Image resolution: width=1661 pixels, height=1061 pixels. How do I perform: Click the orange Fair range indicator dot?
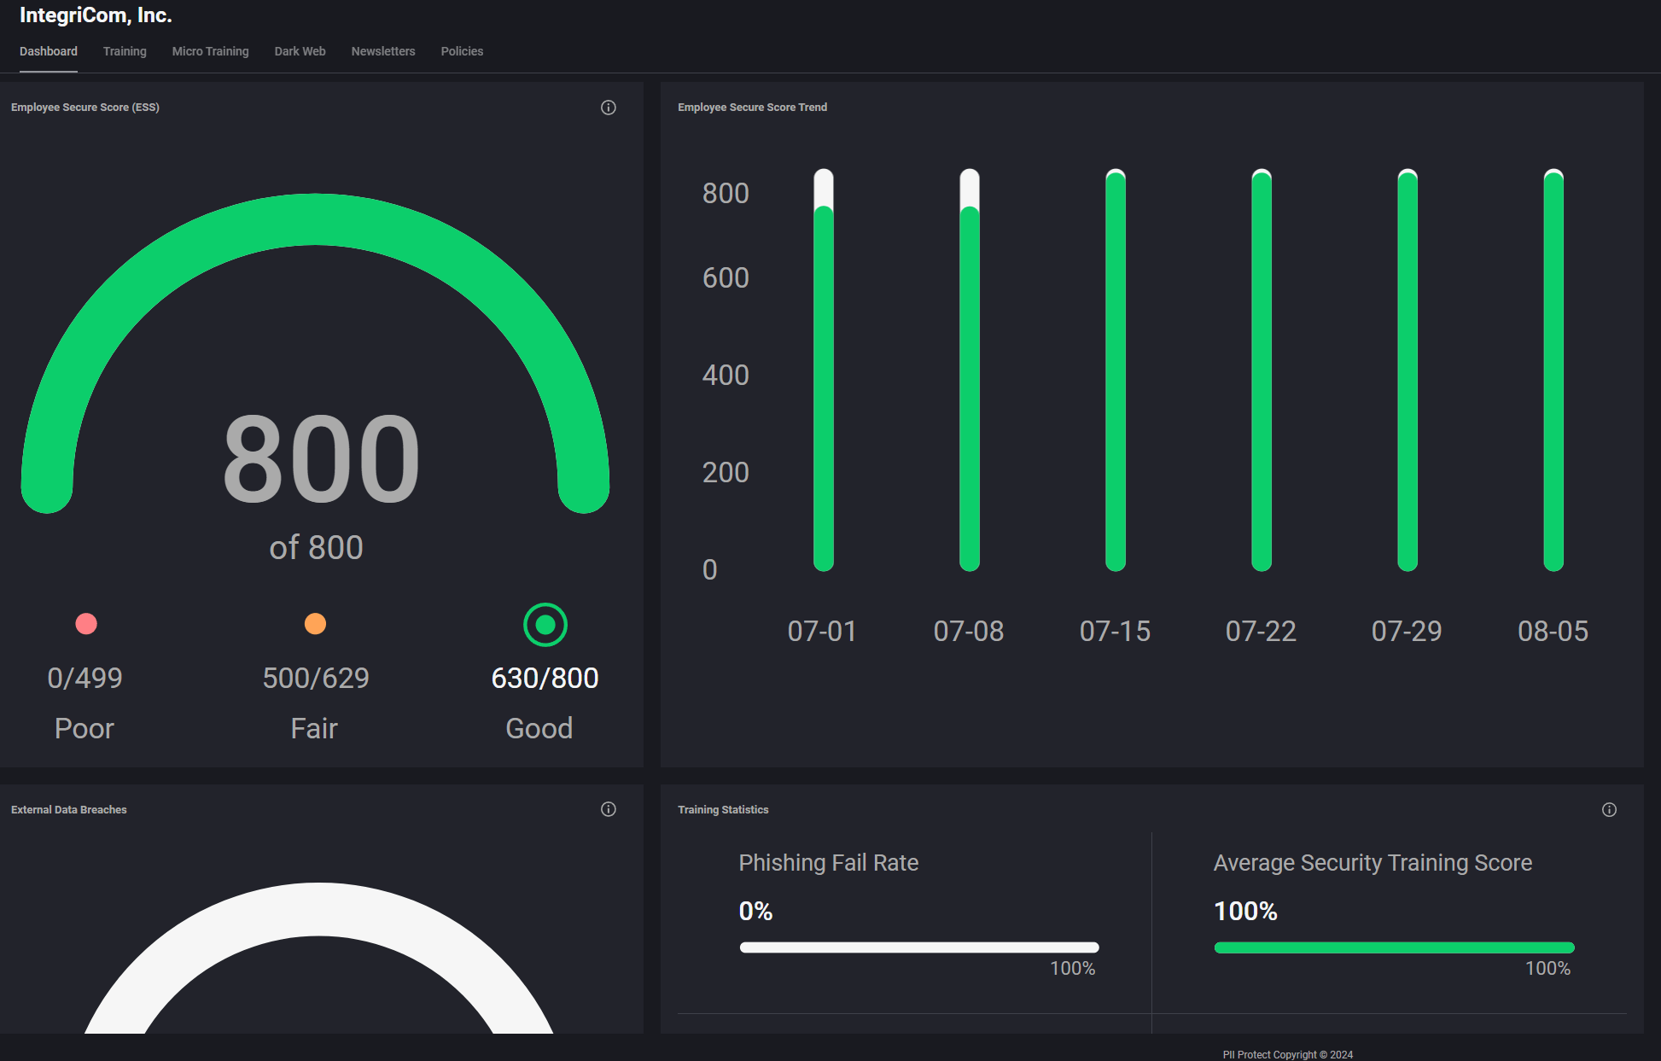click(316, 624)
